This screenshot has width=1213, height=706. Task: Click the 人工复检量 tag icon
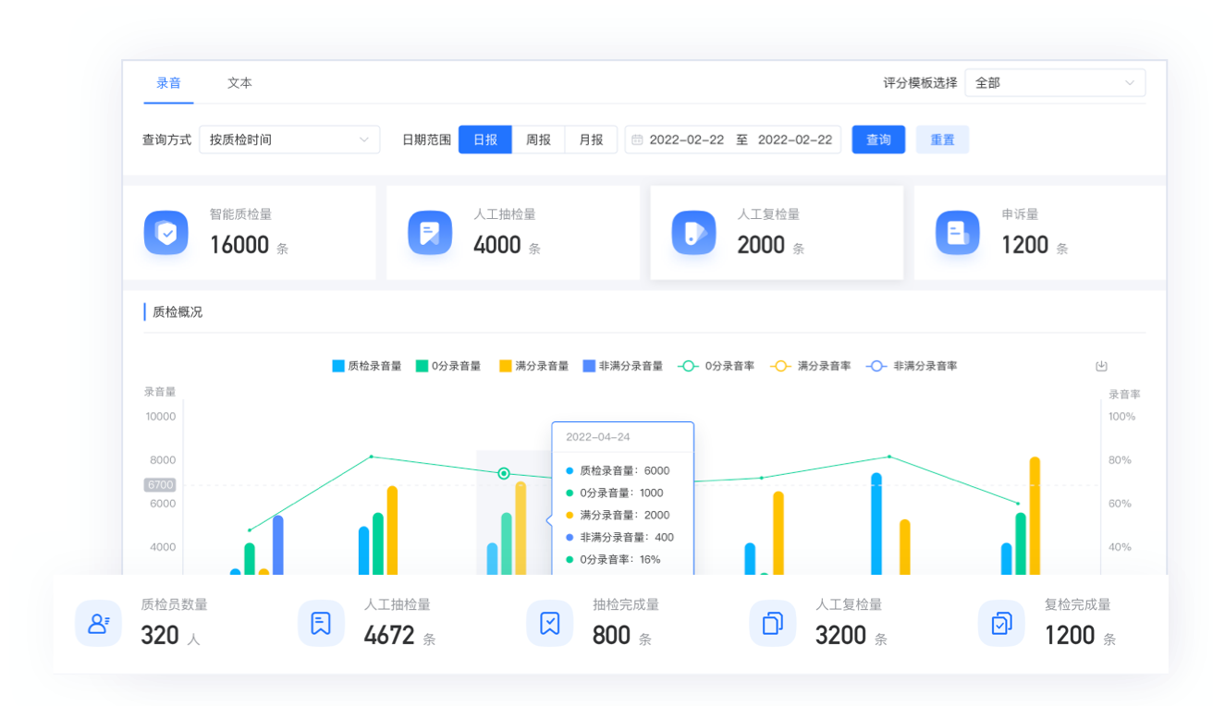click(x=693, y=233)
